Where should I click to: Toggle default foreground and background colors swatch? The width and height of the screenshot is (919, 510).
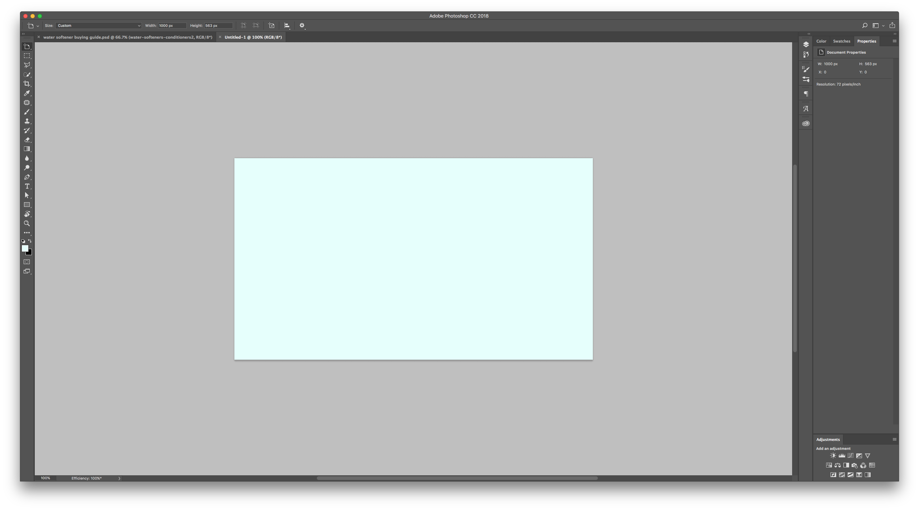tap(23, 242)
